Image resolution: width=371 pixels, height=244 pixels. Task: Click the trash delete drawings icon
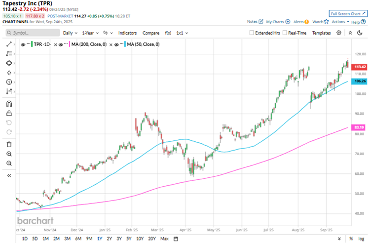(9, 144)
